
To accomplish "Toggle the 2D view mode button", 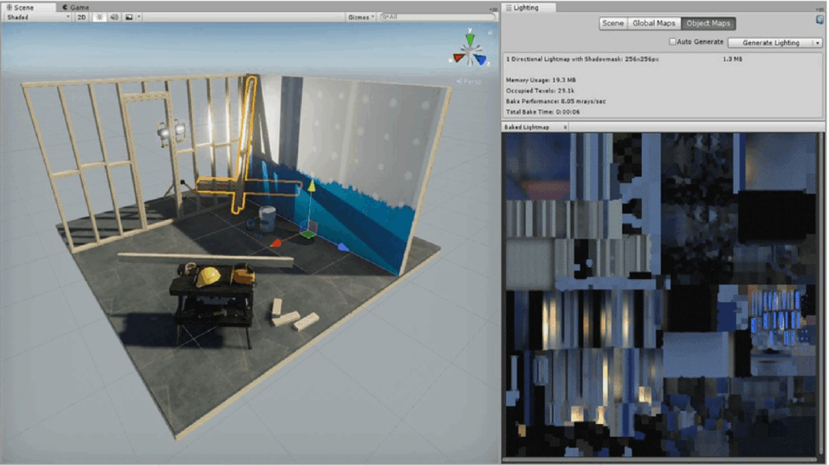I will point(82,16).
